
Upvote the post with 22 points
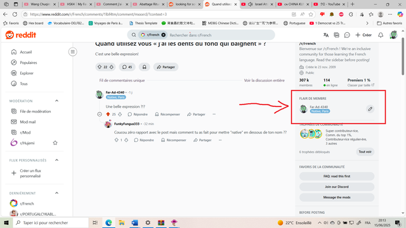pos(100,67)
